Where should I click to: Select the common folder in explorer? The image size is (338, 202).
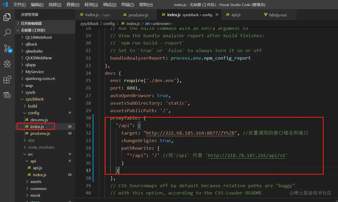click(45, 189)
